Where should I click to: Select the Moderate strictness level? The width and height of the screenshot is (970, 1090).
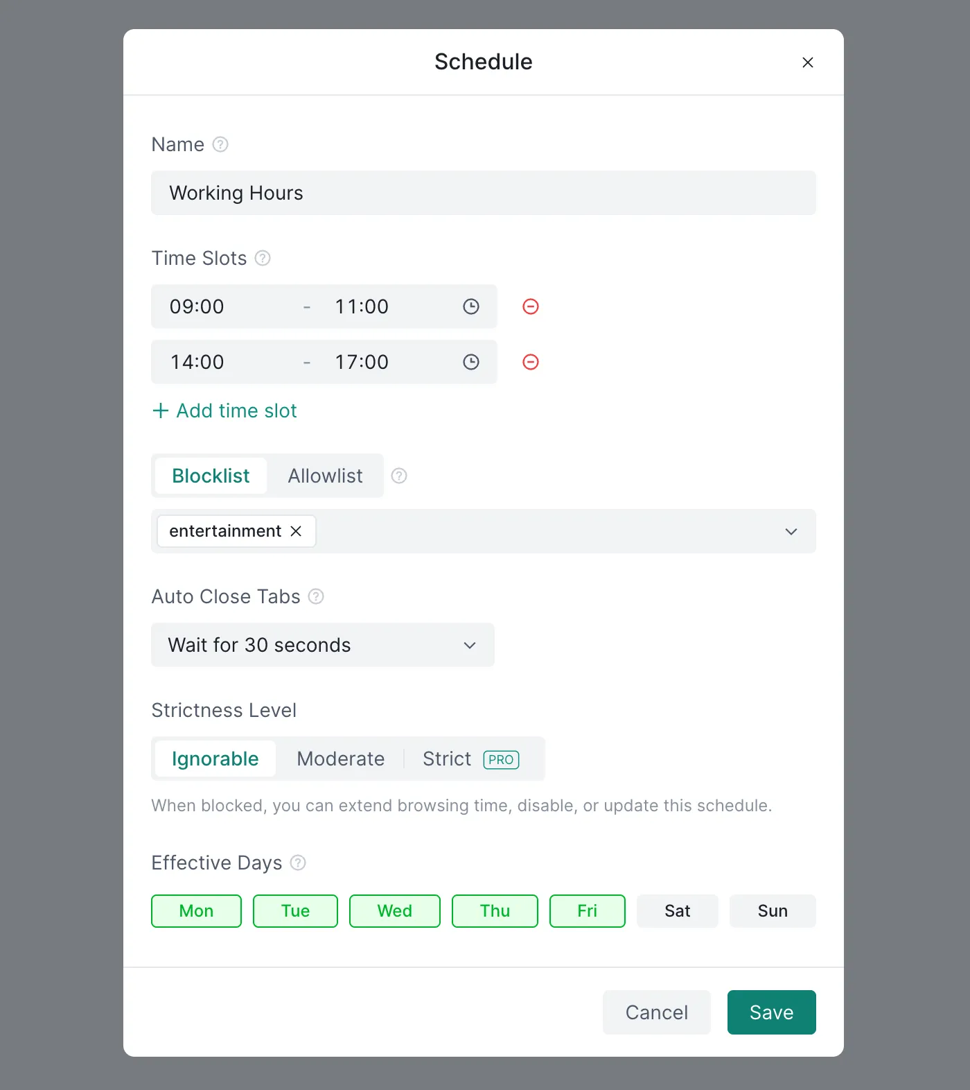340,759
